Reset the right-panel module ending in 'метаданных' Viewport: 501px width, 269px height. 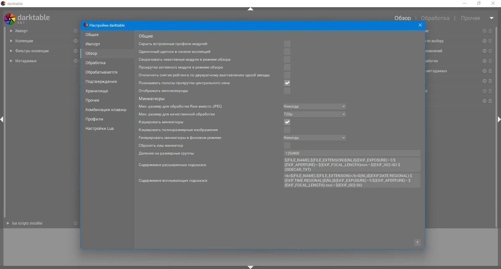pyautogui.click(x=484, y=71)
